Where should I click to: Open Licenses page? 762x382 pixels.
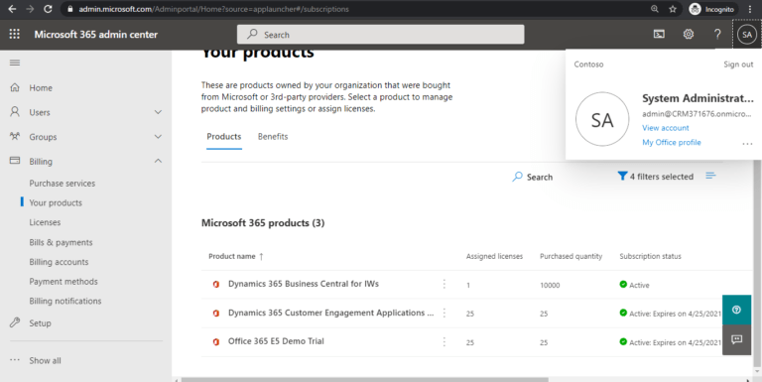coord(45,222)
